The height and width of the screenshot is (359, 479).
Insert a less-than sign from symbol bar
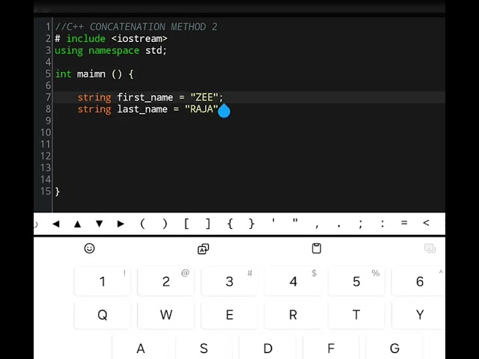point(426,223)
